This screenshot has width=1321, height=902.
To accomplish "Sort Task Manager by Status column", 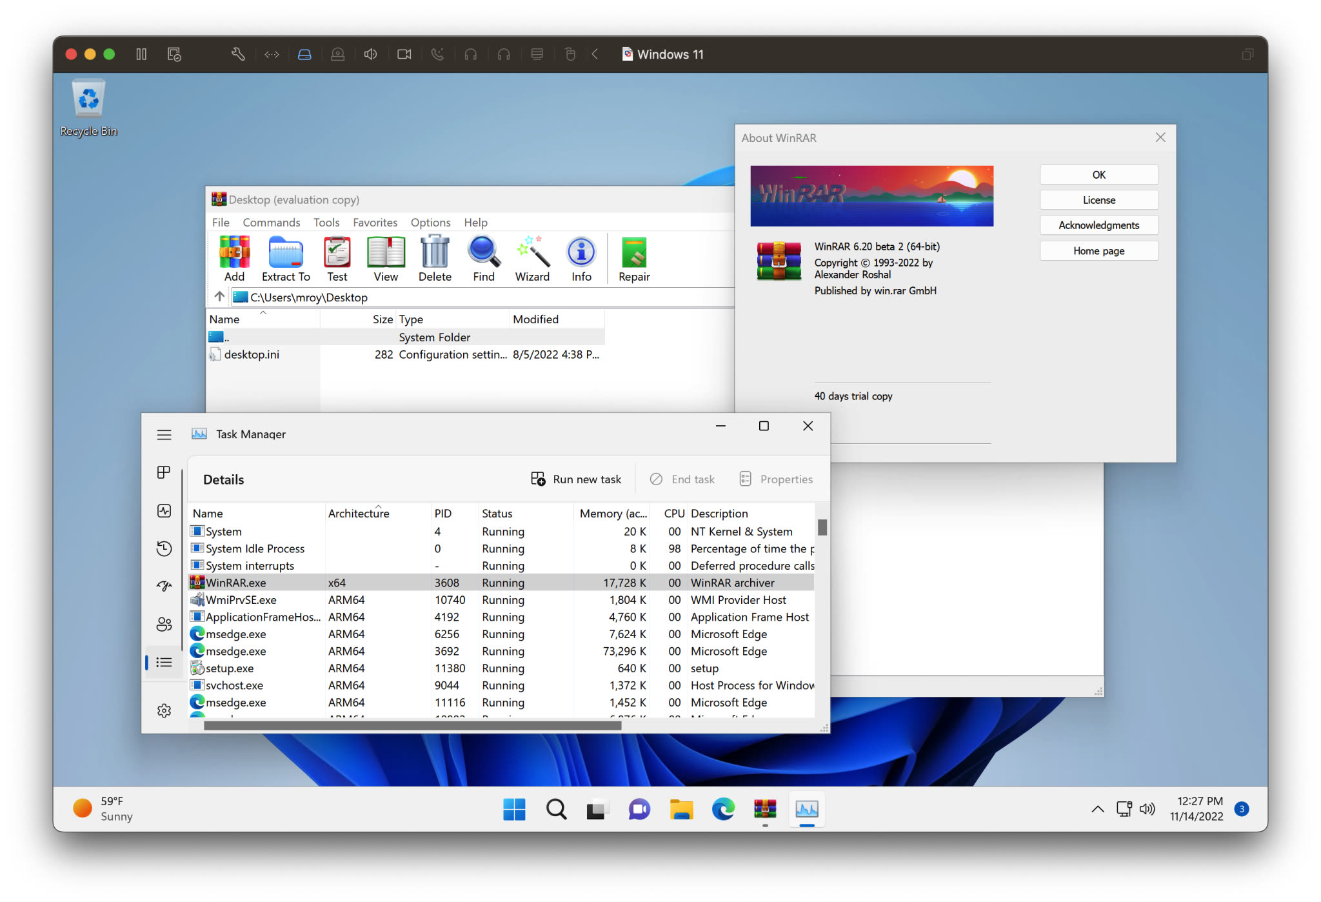I will point(526,513).
